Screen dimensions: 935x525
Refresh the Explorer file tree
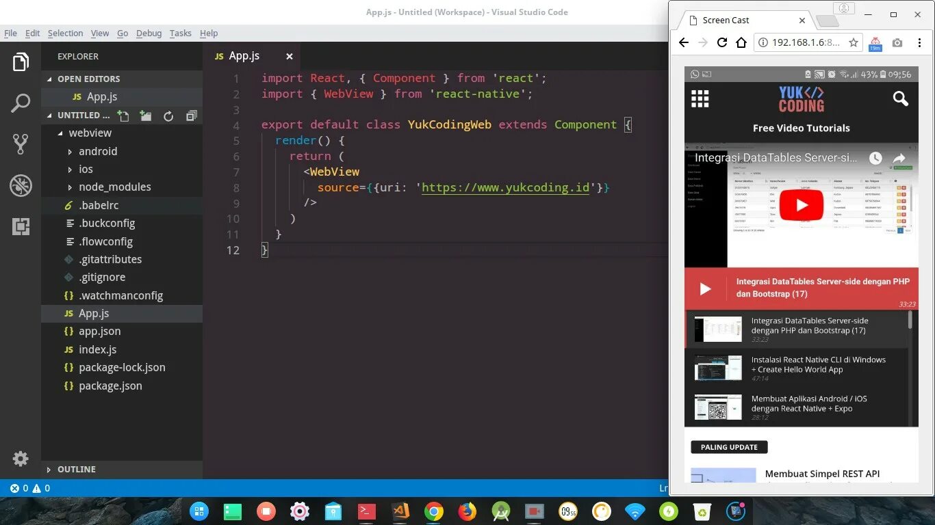tap(168, 116)
